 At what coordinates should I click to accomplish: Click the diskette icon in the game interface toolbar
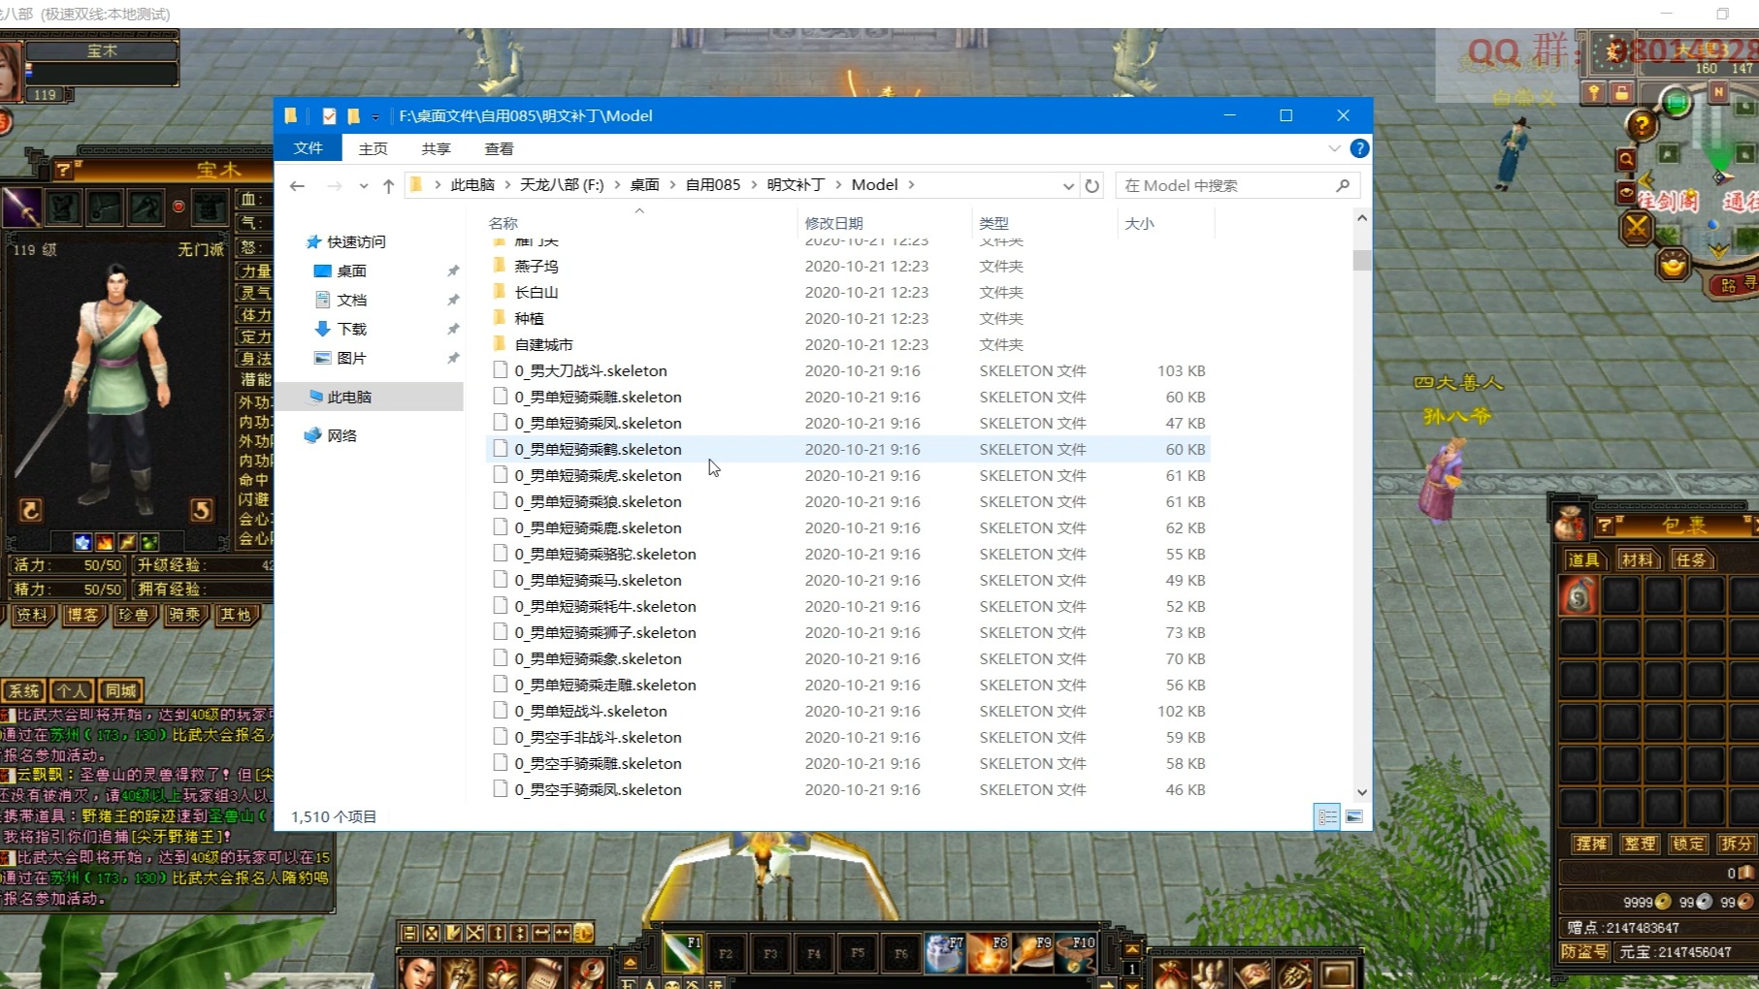pos(408,933)
